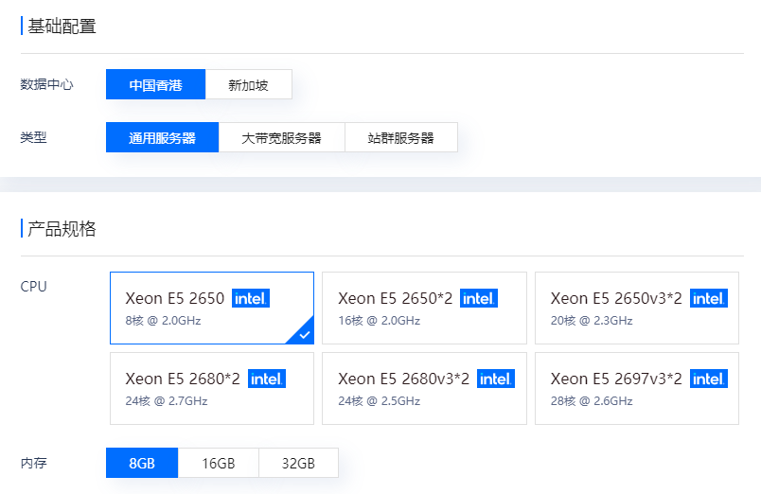761x494 pixels.
Task: Pick 8GB memory option
Action: click(142, 463)
